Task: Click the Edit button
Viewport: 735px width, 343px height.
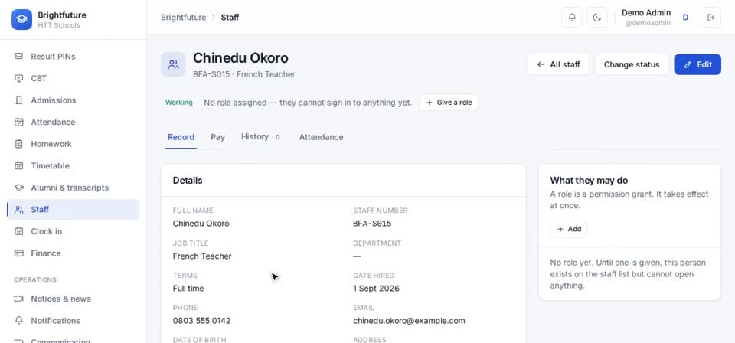Action: click(697, 64)
